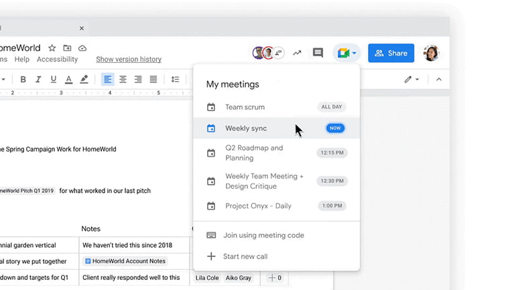Image resolution: width=516 pixels, height=290 pixels.
Task: Click the Aiko Gray person chip
Action: pyautogui.click(x=239, y=278)
